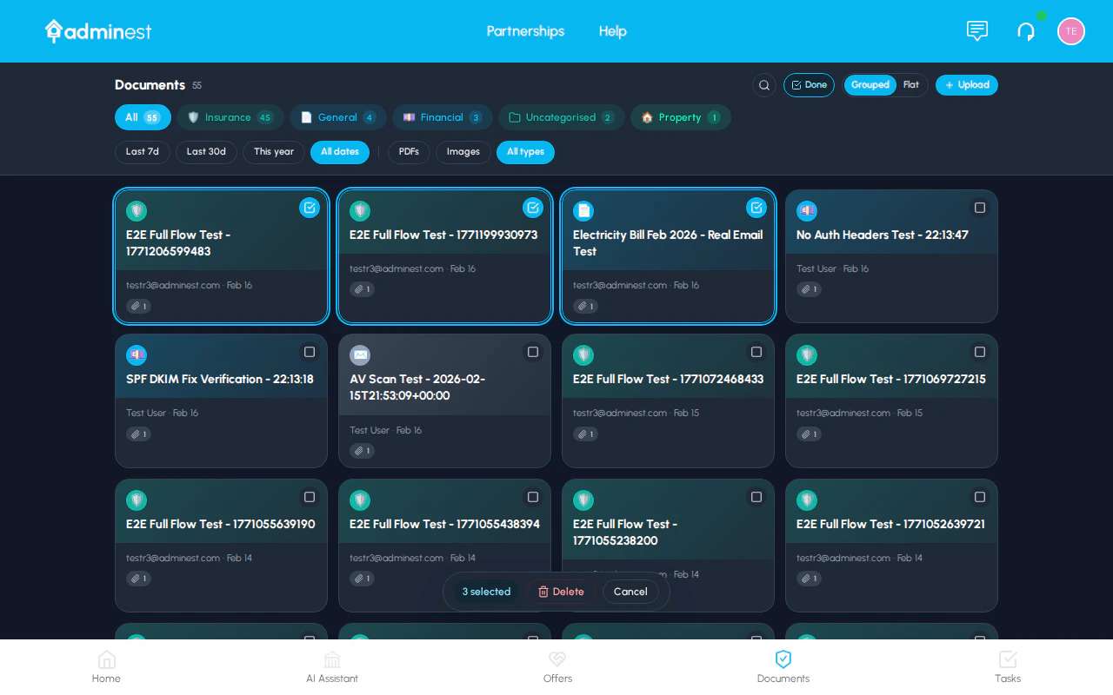This screenshot has width=1113, height=695.
Task: Go to Home in bottom navigation
Action: pyautogui.click(x=107, y=667)
